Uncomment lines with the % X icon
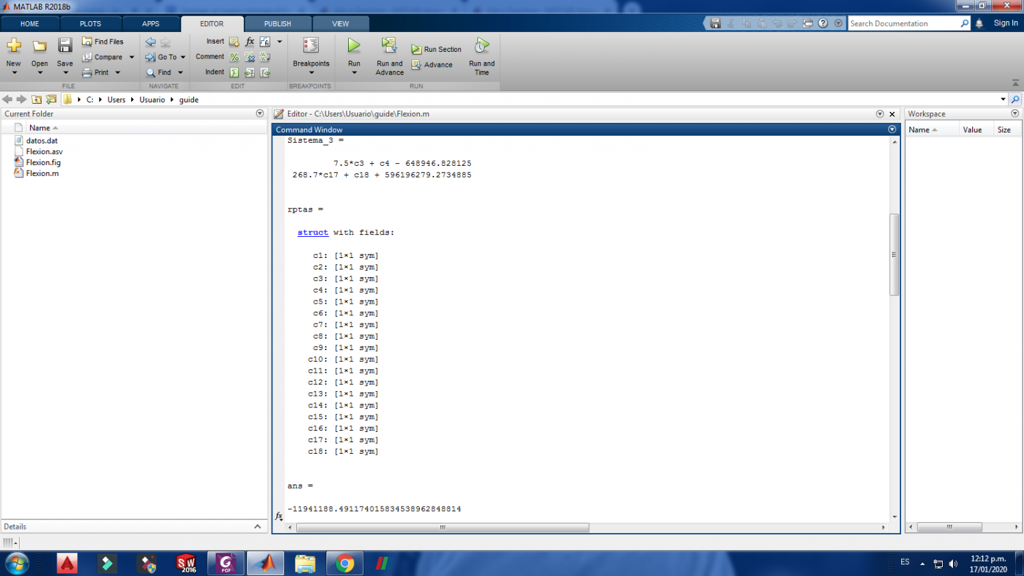 click(250, 57)
